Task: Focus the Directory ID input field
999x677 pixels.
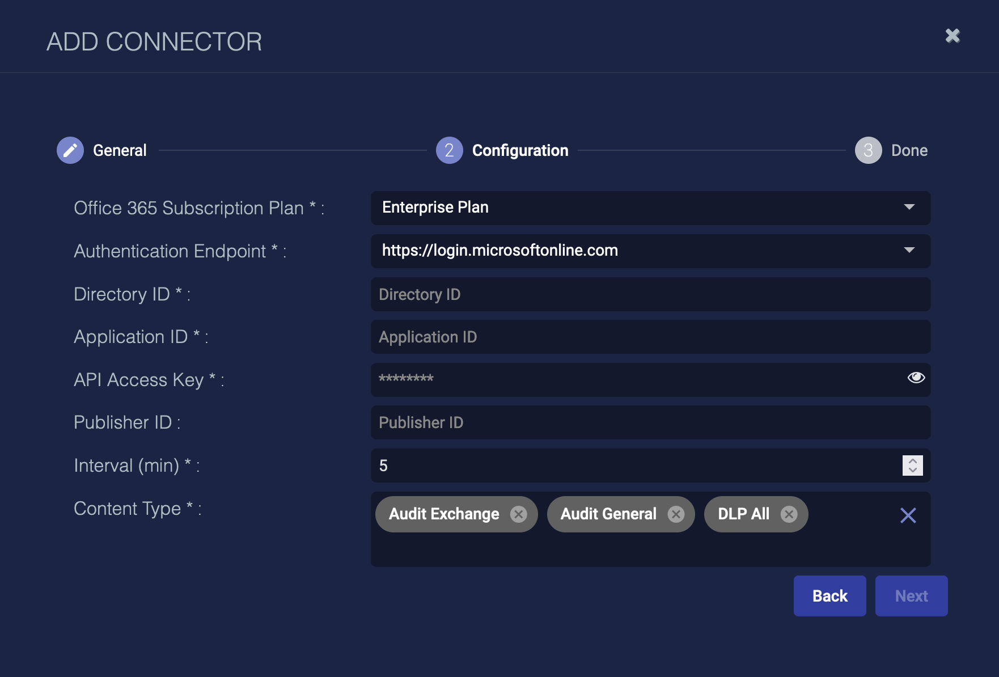Action: (x=650, y=294)
